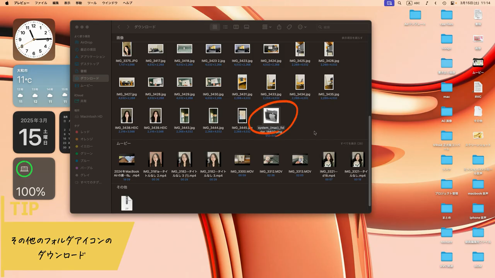Click the ABC input source indicator
Image resolution: width=495 pixels, height=278 pixels.
point(413,3)
